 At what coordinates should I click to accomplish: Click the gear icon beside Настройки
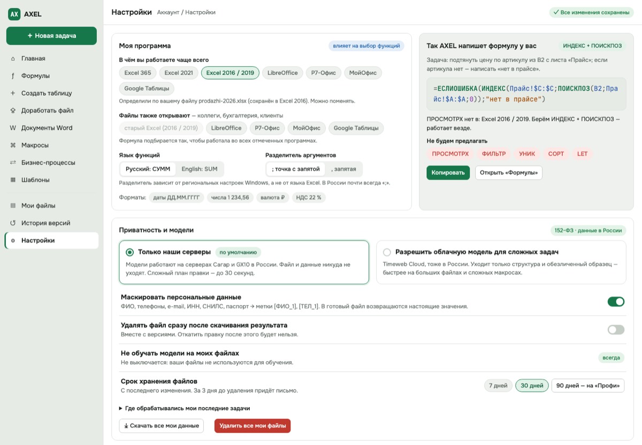point(13,240)
